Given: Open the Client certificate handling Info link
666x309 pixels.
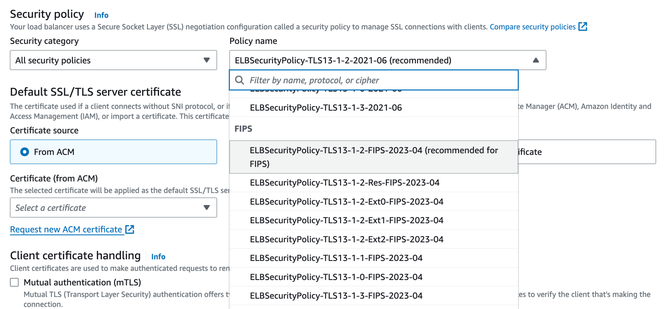Looking at the screenshot, I should 158,257.
